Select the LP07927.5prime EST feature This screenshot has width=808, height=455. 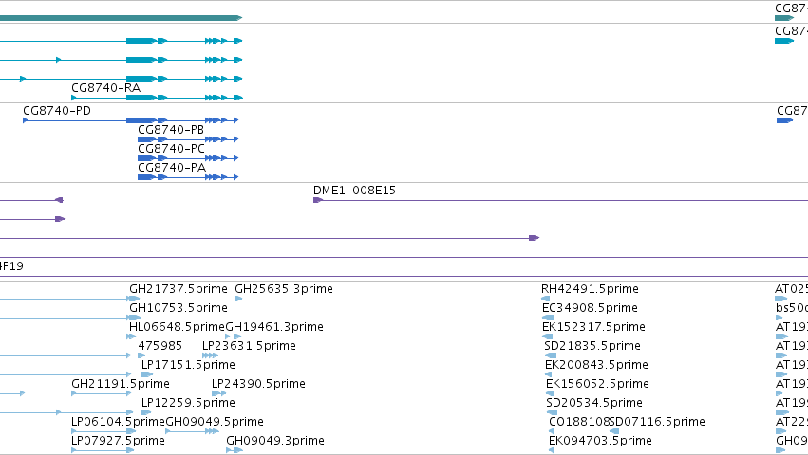pyautogui.click(x=103, y=450)
